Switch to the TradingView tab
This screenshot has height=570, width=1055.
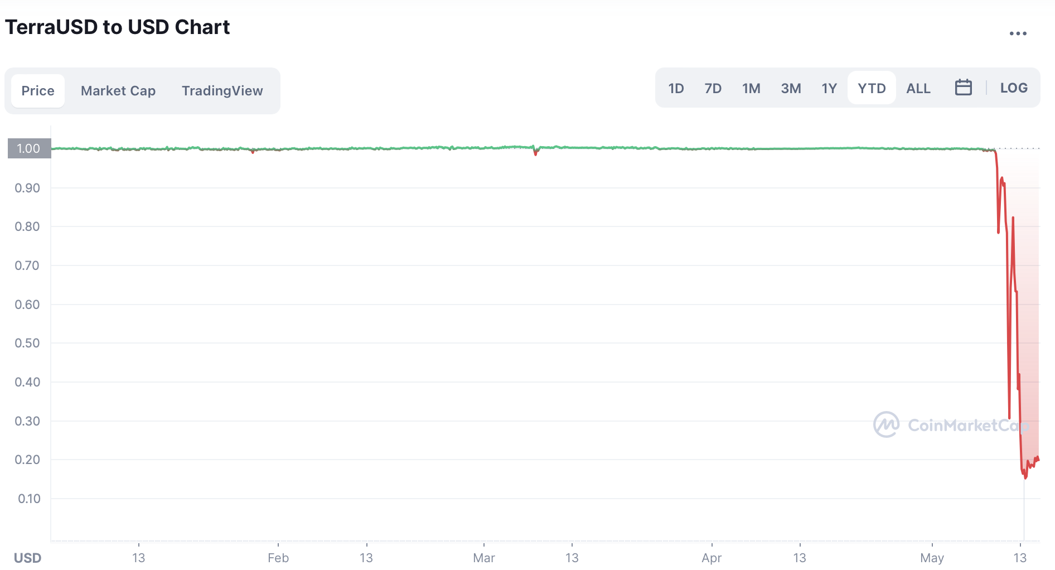(x=222, y=91)
